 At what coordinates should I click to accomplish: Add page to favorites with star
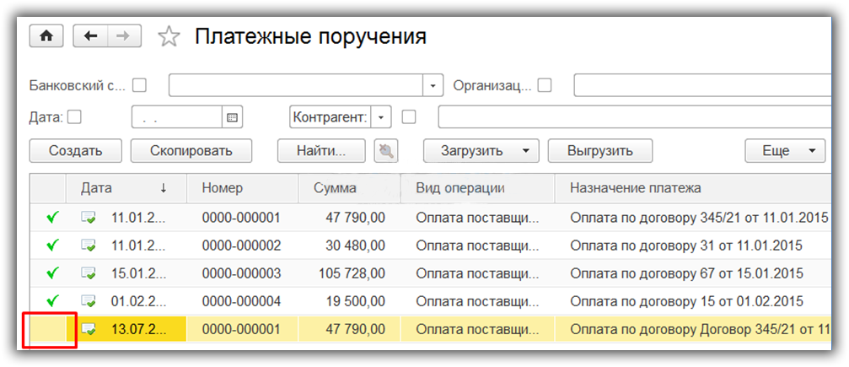click(x=169, y=37)
